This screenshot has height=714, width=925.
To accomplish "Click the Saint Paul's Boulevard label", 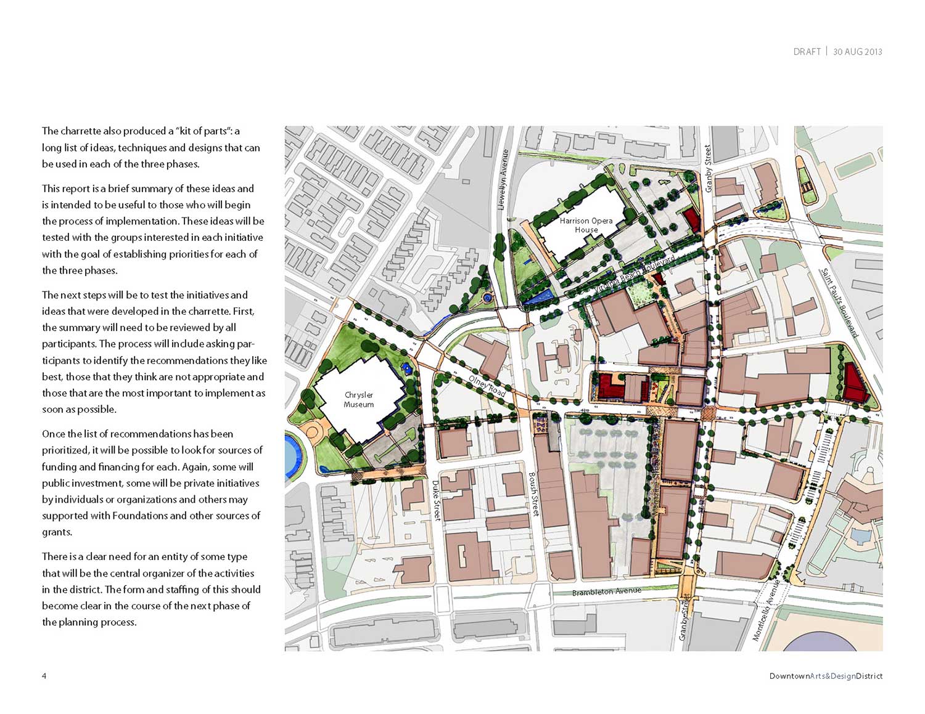I will [x=839, y=302].
